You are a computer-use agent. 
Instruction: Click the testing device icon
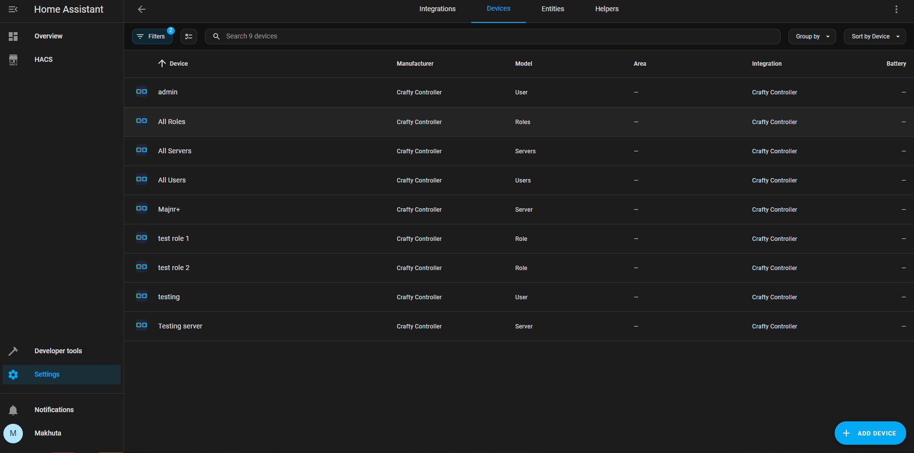(x=142, y=296)
